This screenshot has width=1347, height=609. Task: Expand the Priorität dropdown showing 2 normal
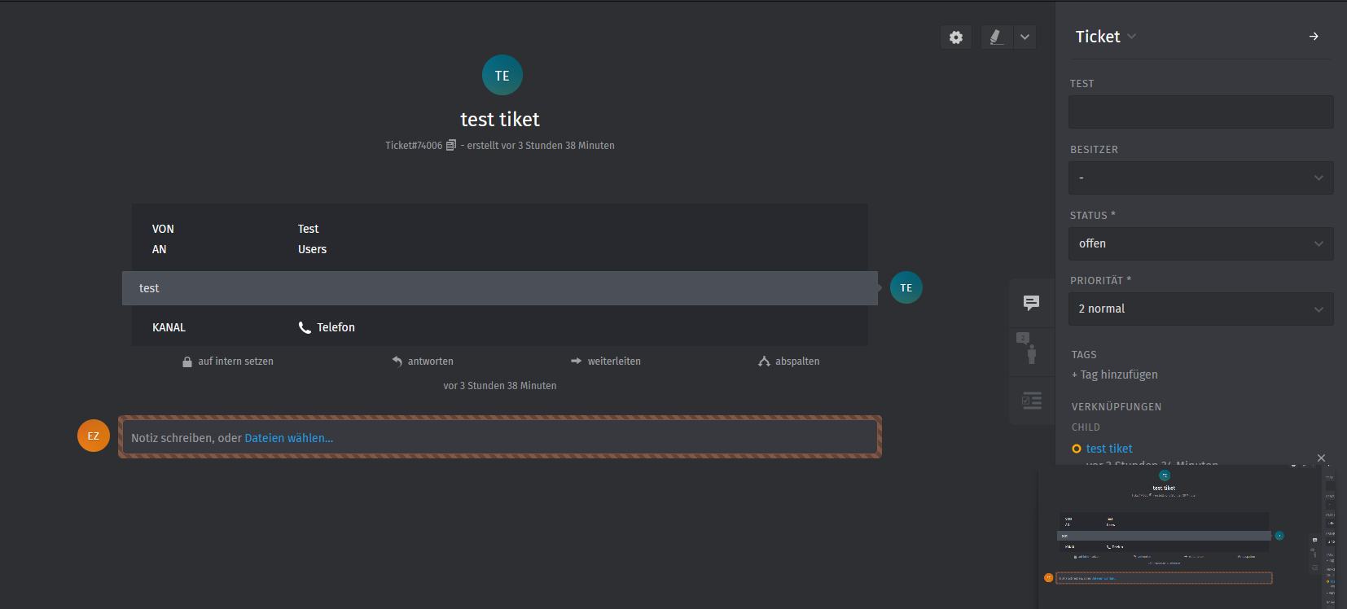point(1200,309)
